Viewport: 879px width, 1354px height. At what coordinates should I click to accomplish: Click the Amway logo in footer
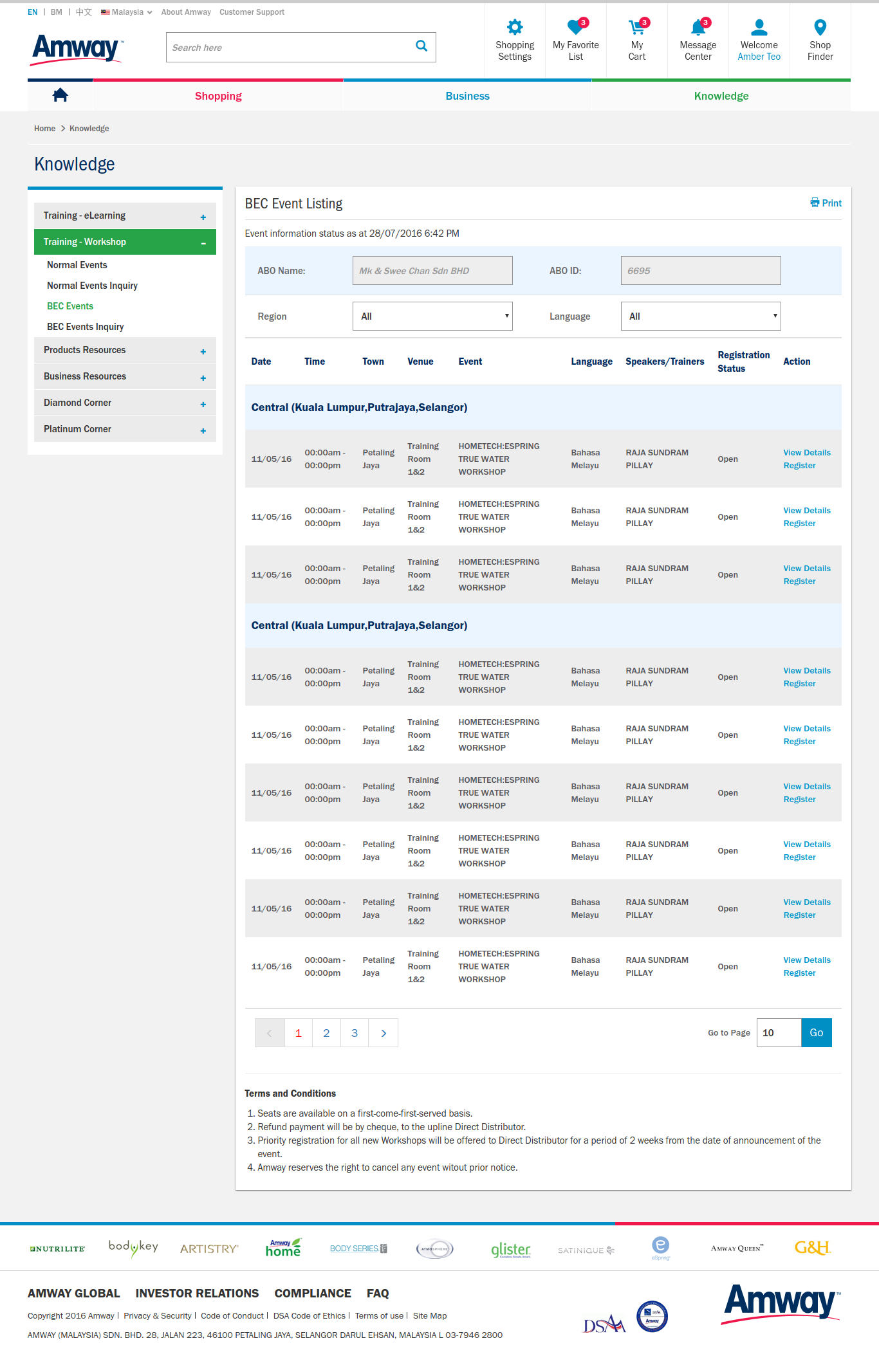tap(781, 1304)
